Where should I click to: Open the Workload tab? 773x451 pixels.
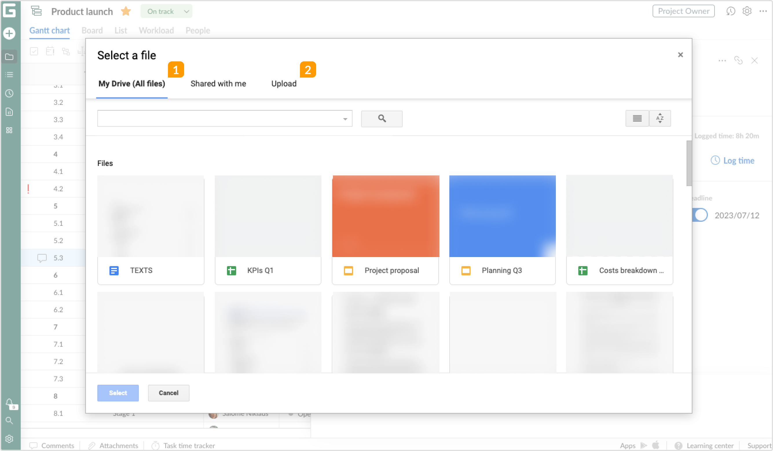pyautogui.click(x=156, y=31)
